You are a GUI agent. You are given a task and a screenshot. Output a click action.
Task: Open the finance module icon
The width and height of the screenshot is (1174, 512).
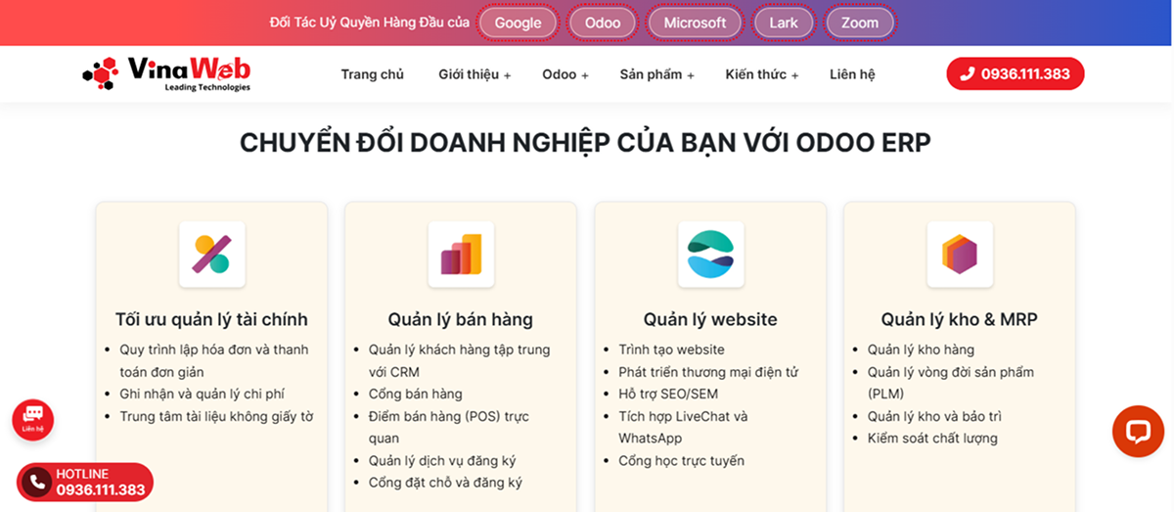pyautogui.click(x=212, y=255)
